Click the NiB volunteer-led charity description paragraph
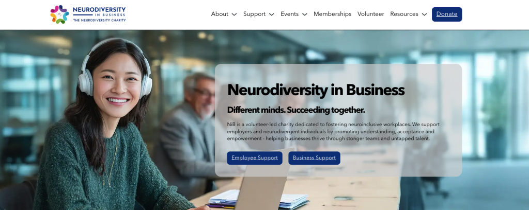The height and width of the screenshot is (210, 529). coord(333,131)
